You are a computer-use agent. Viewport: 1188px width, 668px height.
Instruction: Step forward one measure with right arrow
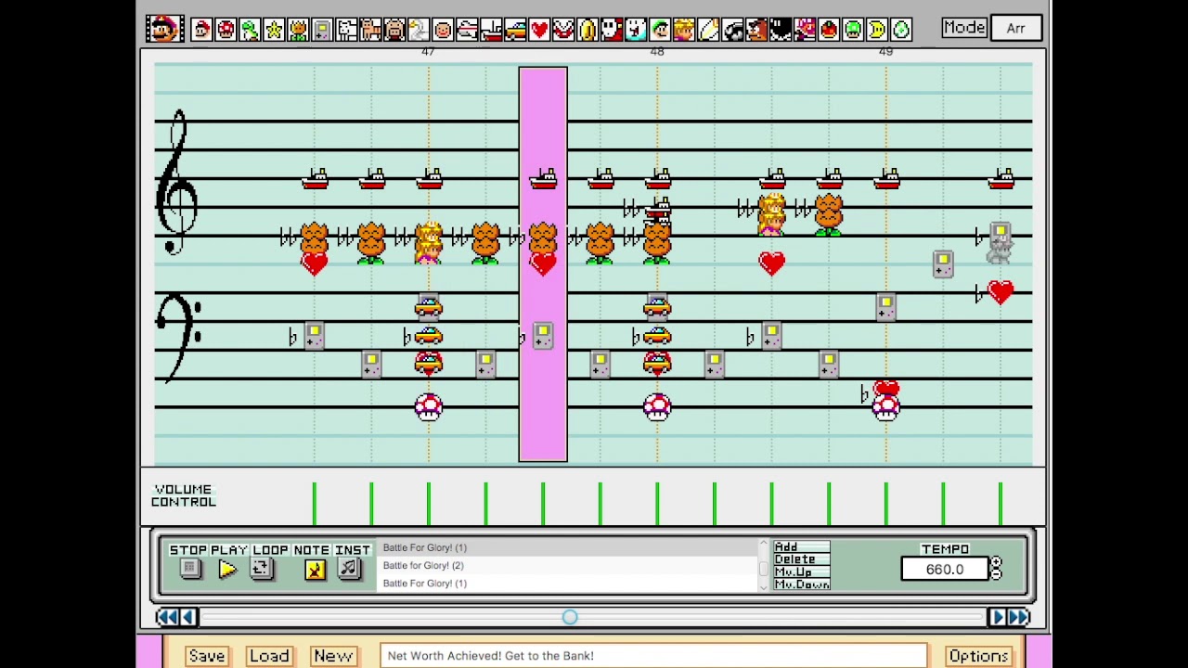click(x=998, y=617)
